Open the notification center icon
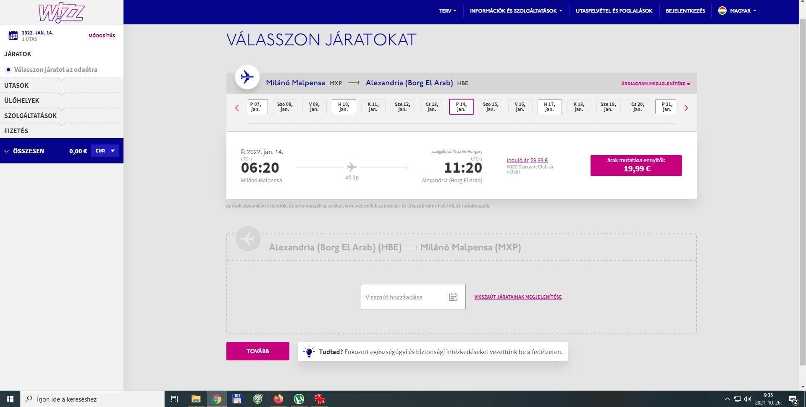 click(x=793, y=399)
